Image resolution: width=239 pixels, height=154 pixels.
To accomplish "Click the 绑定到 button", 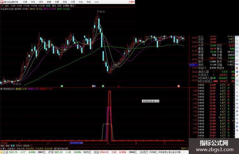I will [x=26, y=146].
